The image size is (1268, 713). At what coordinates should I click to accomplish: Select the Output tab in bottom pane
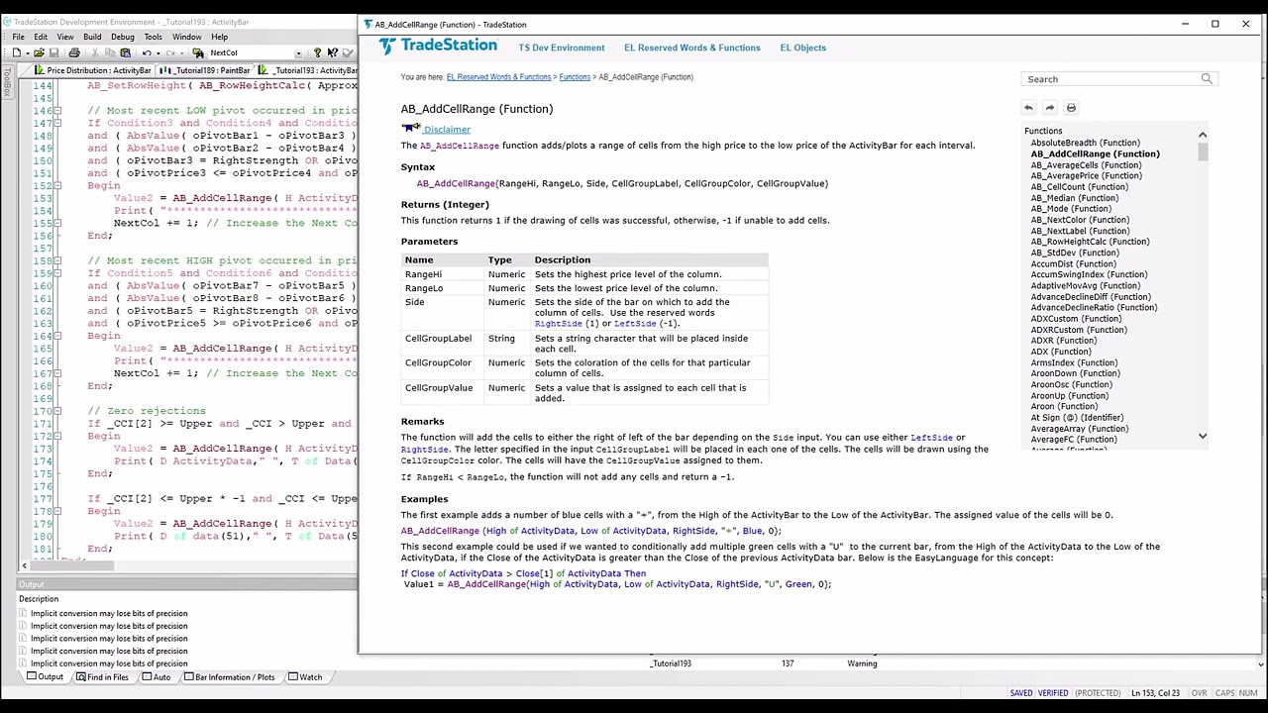45,677
